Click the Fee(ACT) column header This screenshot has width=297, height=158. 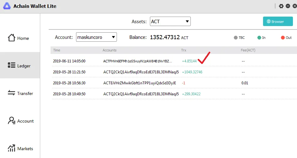click(x=248, y=50)
